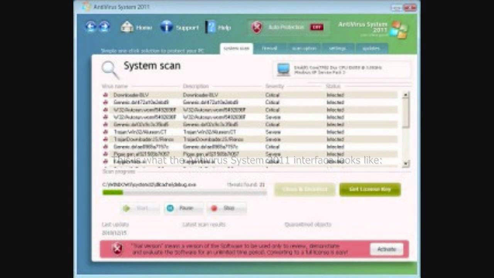
Task: Click the System scan heading
Action: [x=152, y=66]
